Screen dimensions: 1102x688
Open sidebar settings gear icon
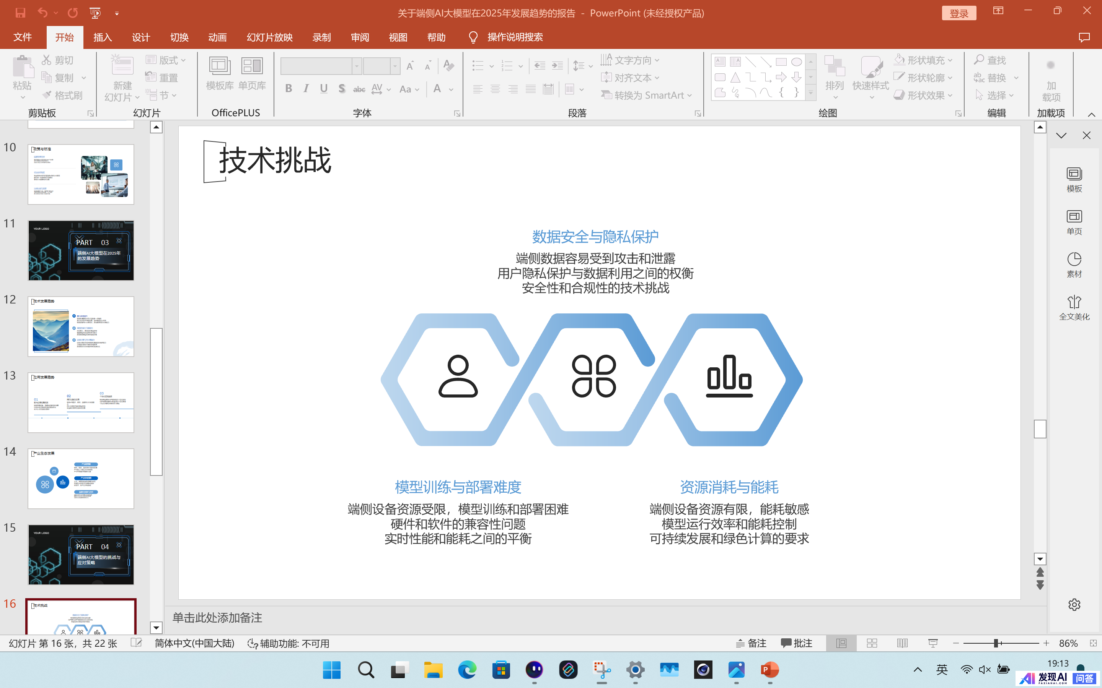tap(1074, 605)
